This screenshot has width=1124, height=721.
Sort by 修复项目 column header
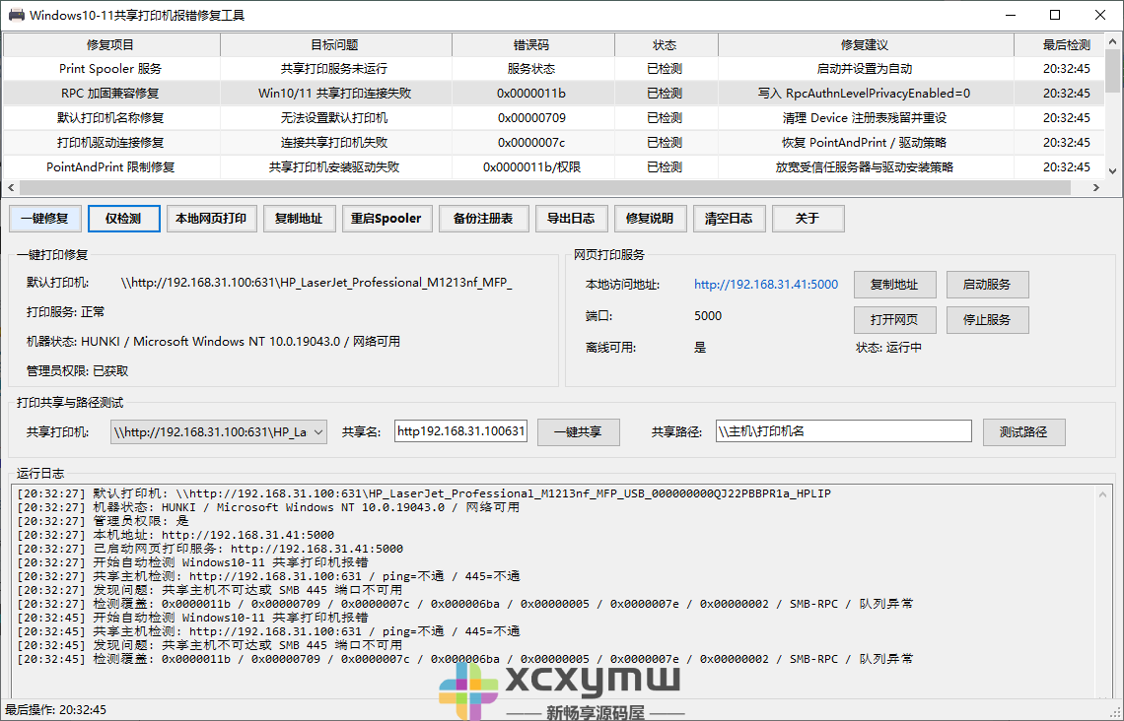tap(111, 45)
